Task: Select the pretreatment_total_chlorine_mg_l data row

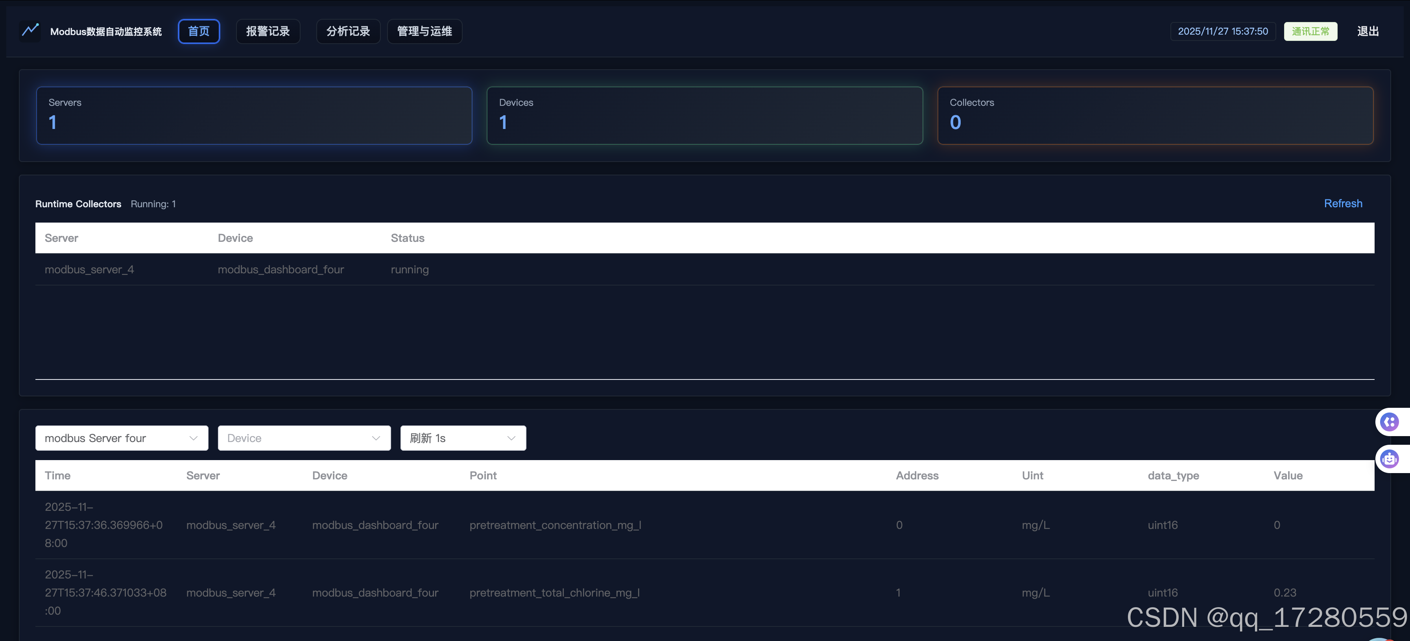Action: pyautogui.click(x=554, y=592)
